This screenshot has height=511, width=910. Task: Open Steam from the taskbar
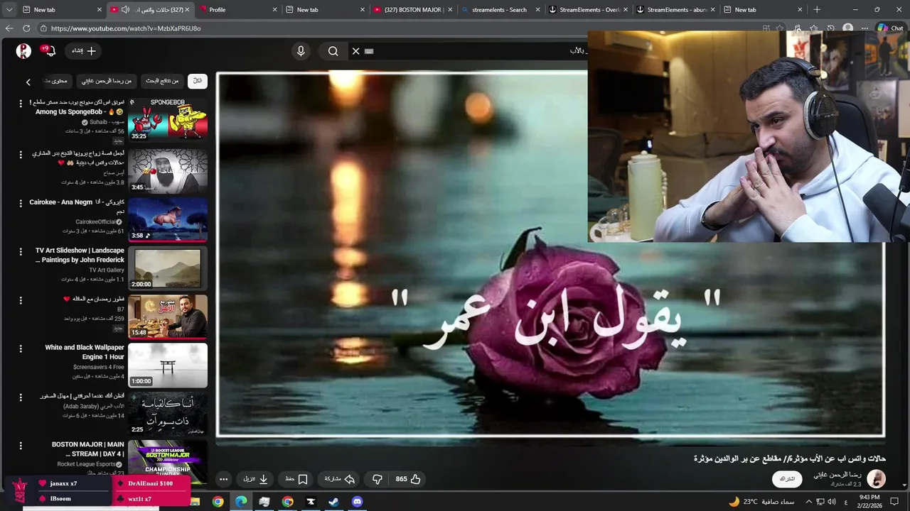(x=333, y=502)
